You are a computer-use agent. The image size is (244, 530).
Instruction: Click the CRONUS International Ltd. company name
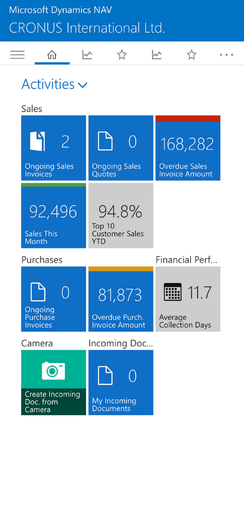click(87, 28)
